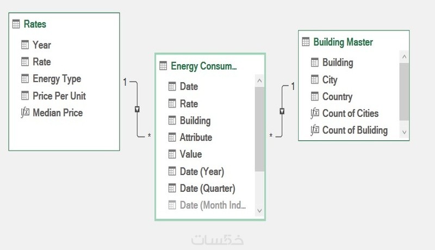This screenshot has height=250, width=435.
Task: Click the Count of Buliding fx icon
Action: tap(314, 130)
